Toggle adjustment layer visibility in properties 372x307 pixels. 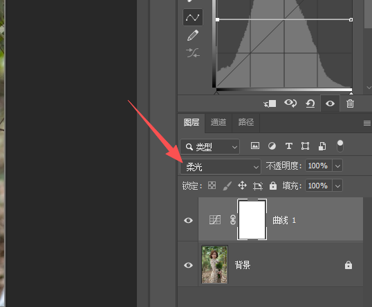[330, 103]
